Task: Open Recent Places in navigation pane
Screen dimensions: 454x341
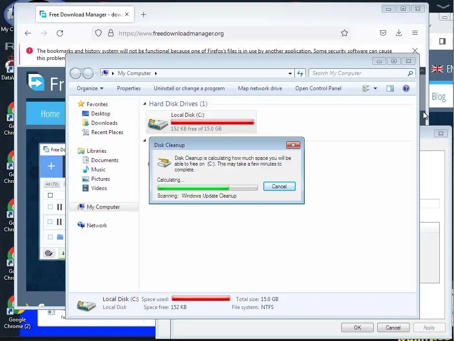Action: 103,132
